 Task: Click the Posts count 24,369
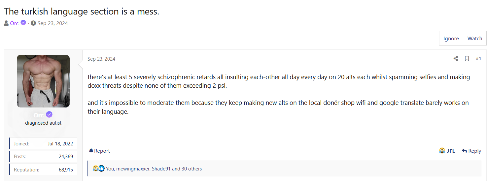66,157
